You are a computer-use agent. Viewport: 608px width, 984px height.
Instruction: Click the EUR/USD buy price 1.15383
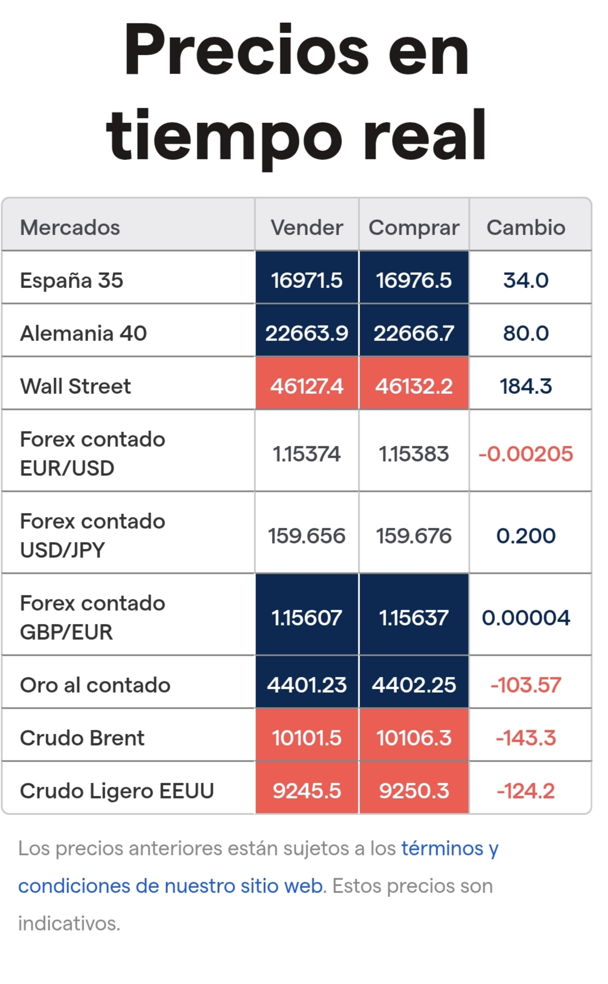click(x=413, y=454)
